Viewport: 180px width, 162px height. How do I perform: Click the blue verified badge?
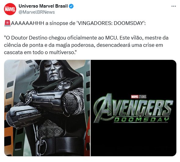coord(71,6)
